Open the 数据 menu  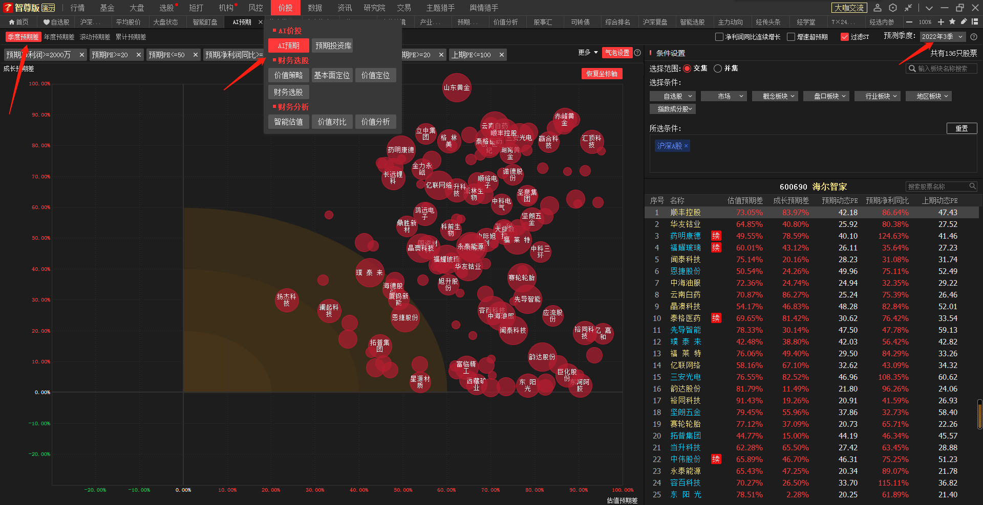point(315,8)
